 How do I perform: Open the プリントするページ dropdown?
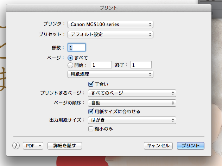(x=132, y=93)
